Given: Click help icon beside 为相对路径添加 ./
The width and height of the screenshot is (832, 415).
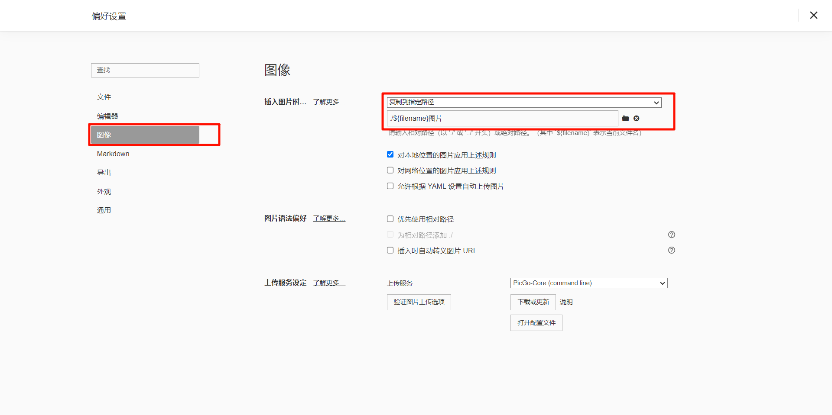Looking at the screenshot, I should 672,235.
